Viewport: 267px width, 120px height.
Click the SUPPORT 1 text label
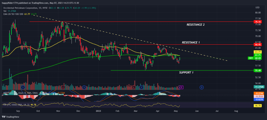(186, 73)
